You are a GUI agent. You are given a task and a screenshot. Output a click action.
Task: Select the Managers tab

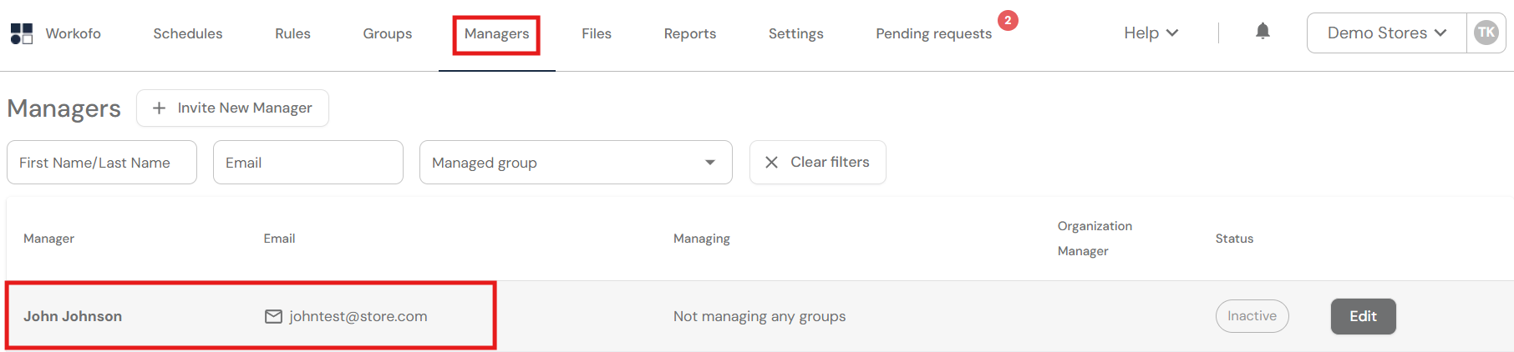(496, 33)
